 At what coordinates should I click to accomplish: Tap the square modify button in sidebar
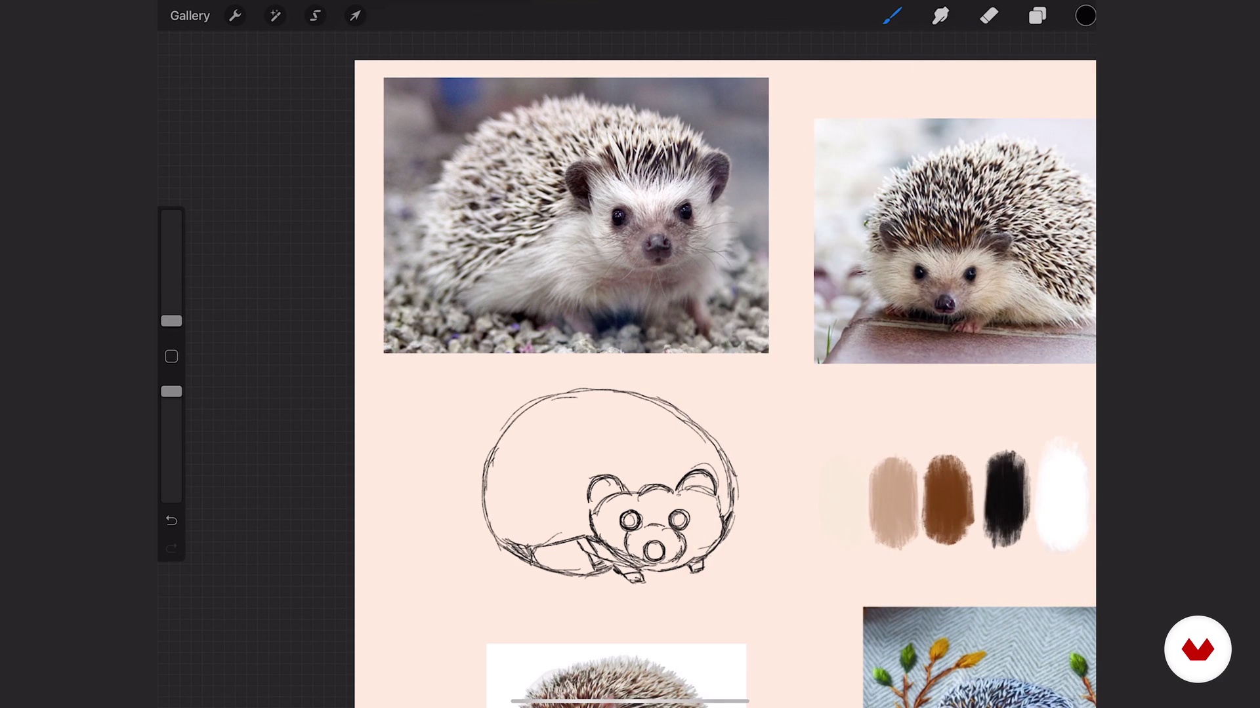click(x=171, y=357)
